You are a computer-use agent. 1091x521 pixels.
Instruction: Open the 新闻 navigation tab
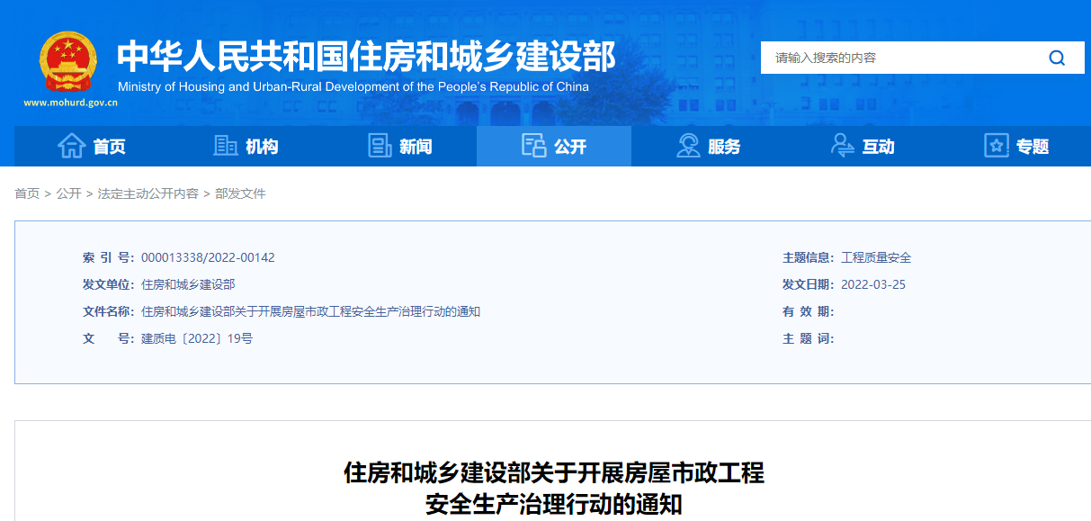click(x=400, y=146)
